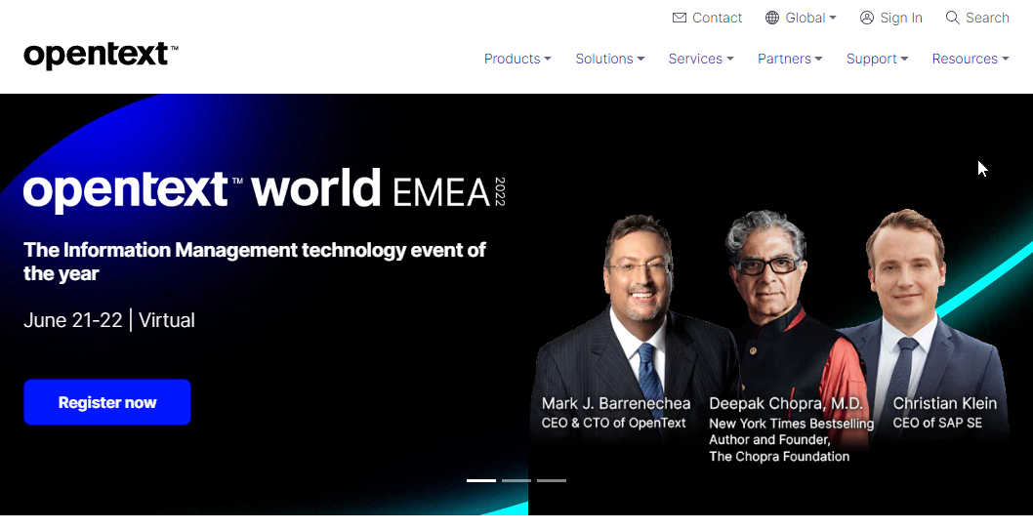Click the Search magnifier icon
The height and width of the screenshot is (530, 1033).
click(953, 18)
